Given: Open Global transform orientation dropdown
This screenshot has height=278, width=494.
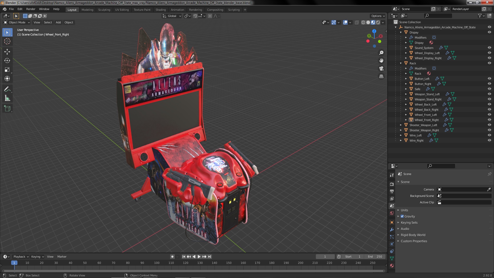Looking at the screenshot, I should point(172,16).
